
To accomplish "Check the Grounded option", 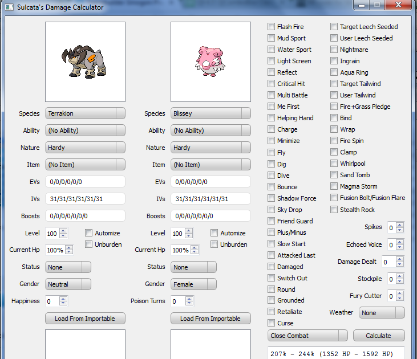I will click(271, 300).
